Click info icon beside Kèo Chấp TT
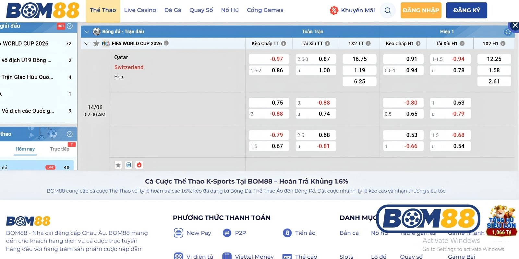 pyautogui.click(x=284, y=43)
